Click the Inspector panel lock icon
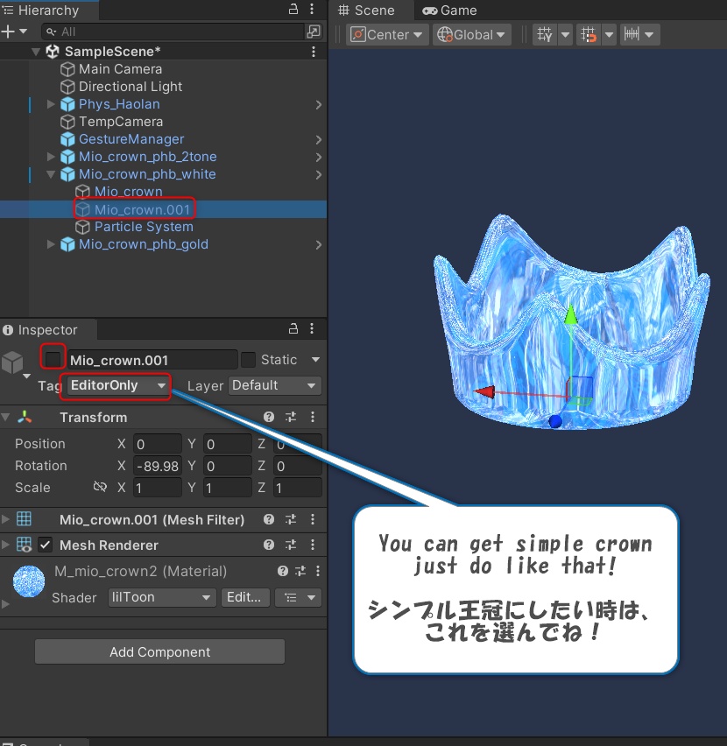 [x=293, y=328]
